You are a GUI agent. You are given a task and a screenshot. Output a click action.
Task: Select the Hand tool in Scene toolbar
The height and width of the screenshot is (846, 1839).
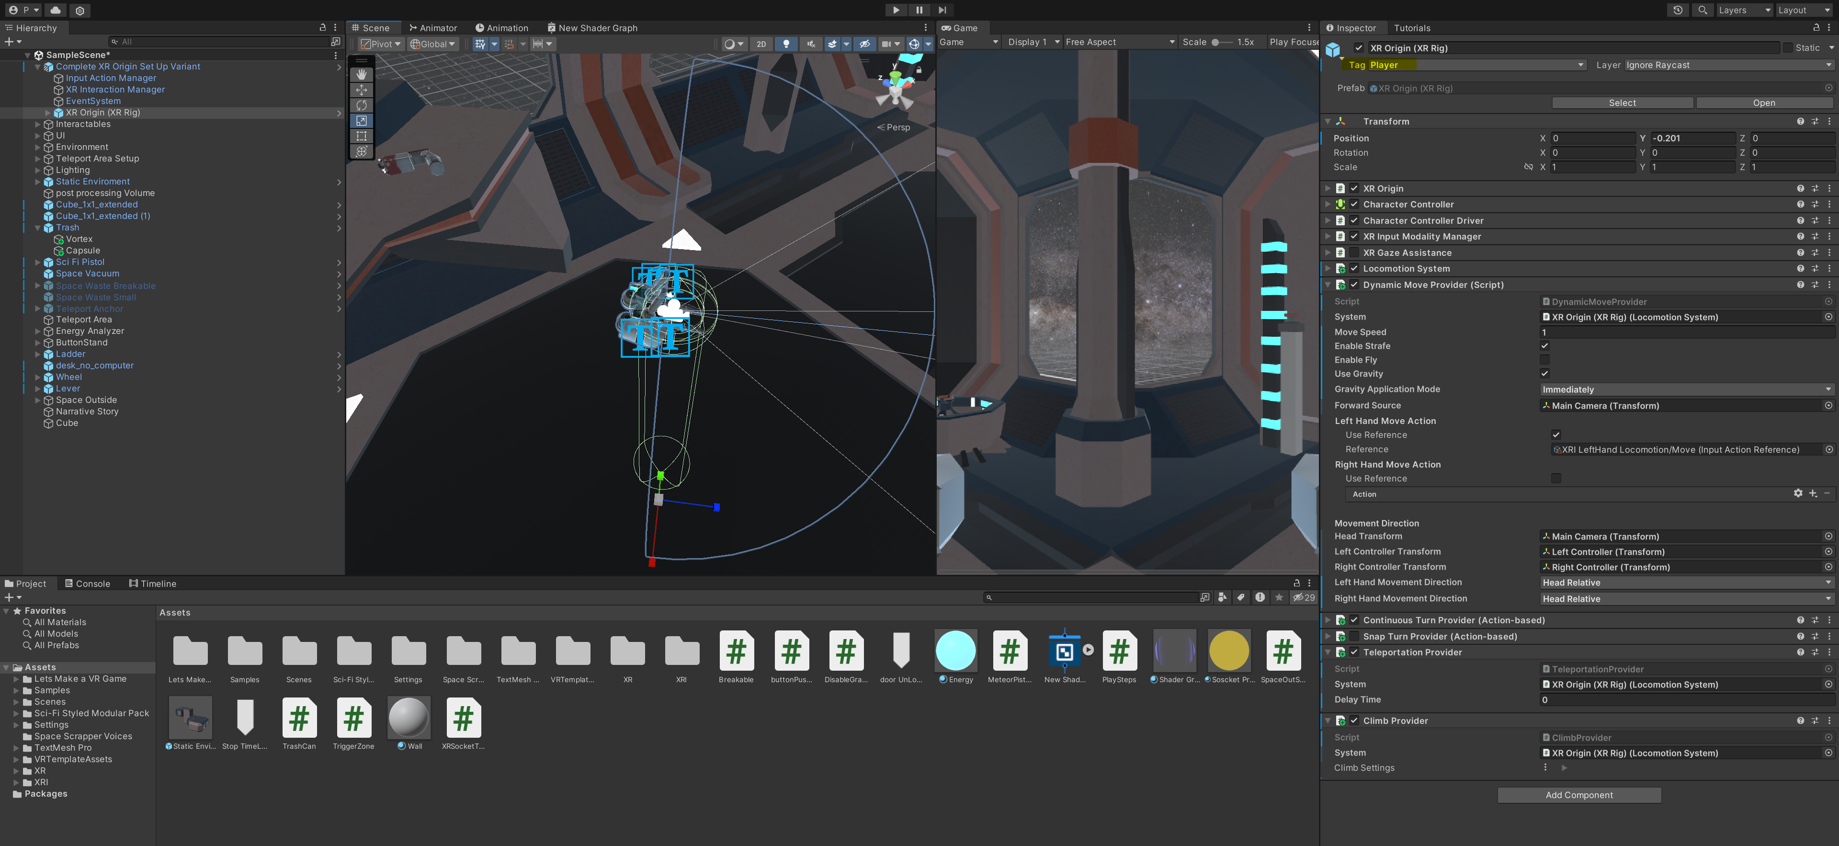point(361,74)
